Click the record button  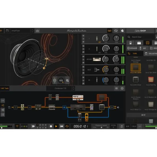(51, 126)
